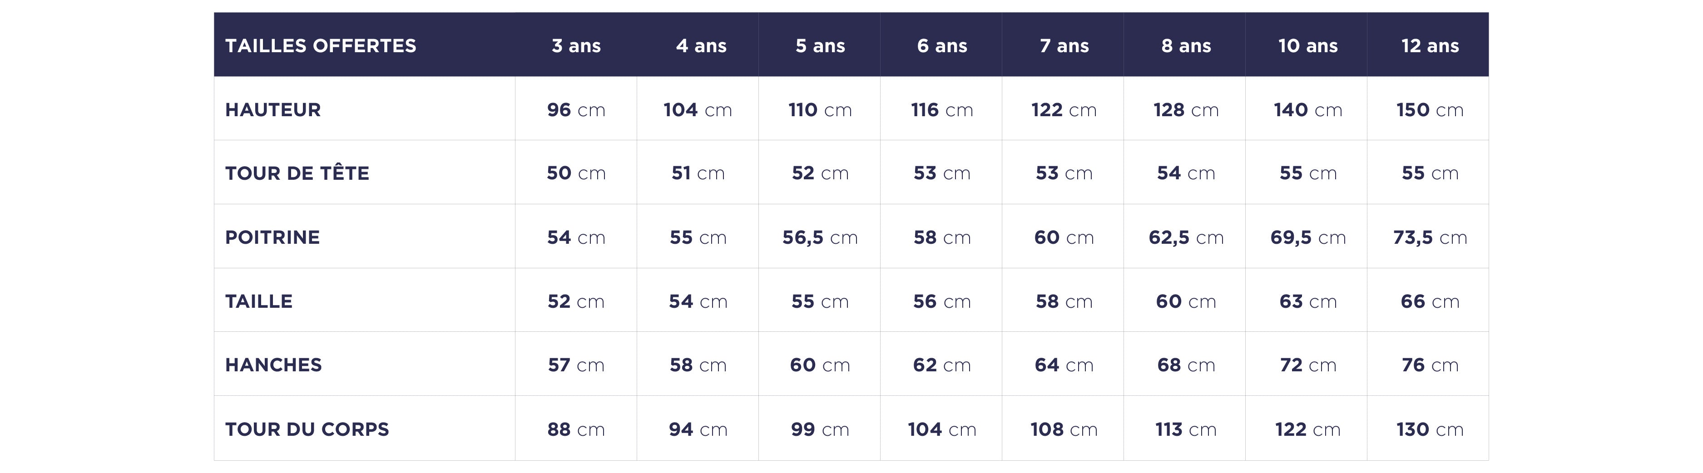
Task: Click the 130 cm body girth cell
Action: [x=1429, y=429]
